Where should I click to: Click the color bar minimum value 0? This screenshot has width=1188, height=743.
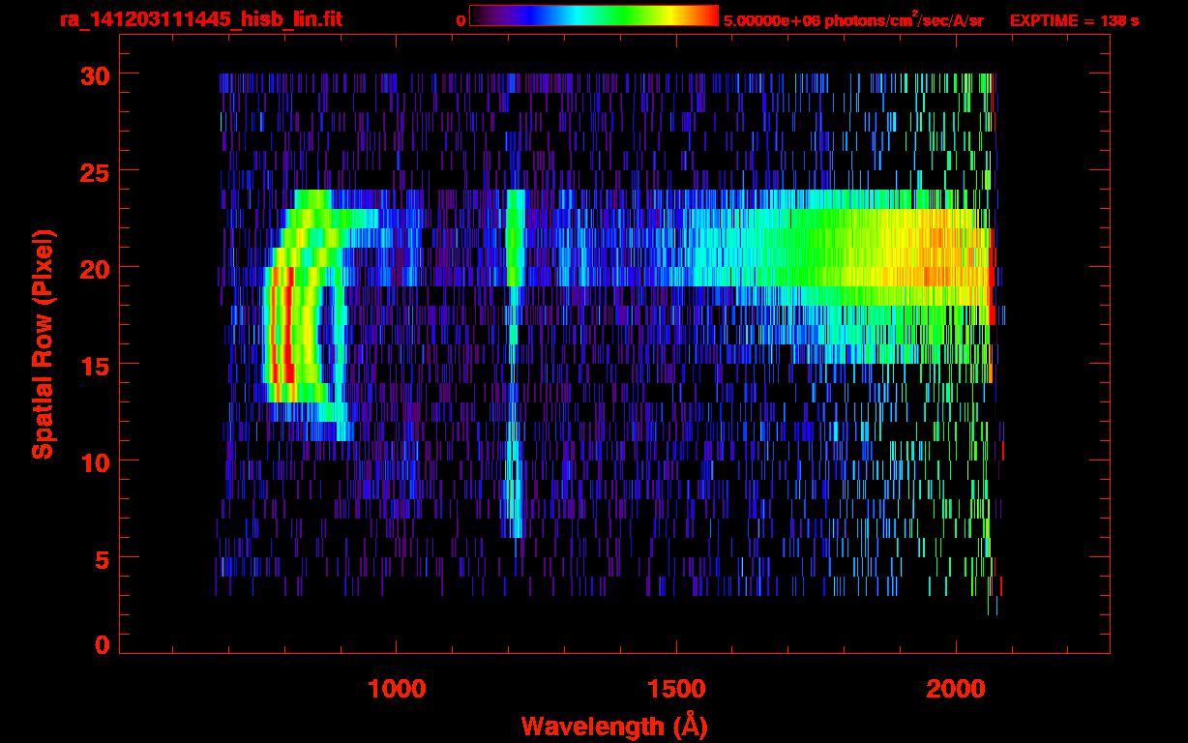click(460, 19)
